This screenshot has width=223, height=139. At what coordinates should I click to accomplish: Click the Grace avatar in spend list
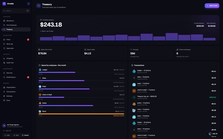(40, 103)
